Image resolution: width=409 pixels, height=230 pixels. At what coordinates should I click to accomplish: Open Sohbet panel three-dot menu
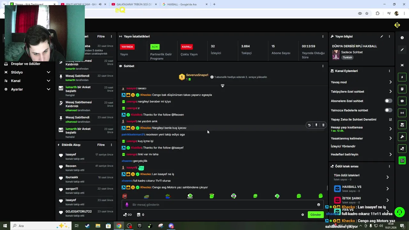pyautogui.click(x=323, y=66)
